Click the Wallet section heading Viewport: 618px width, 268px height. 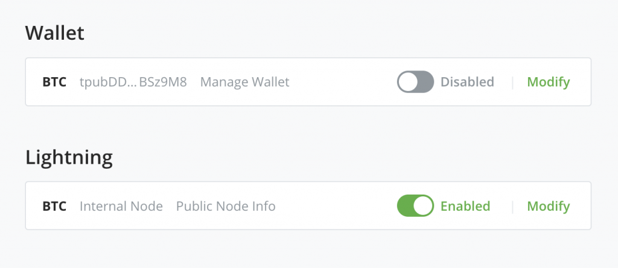[55, 33]
